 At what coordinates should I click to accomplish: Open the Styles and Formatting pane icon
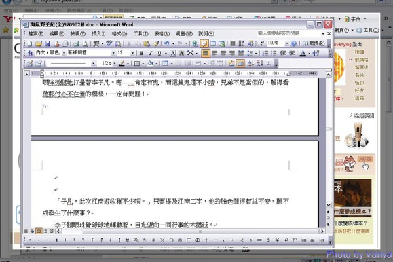30,53
